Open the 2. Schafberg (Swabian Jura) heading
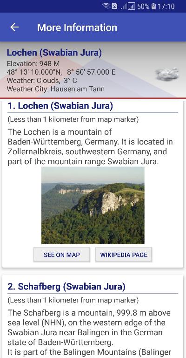The width and height of the screenshot is (186, 358). [x=66, y=287]
